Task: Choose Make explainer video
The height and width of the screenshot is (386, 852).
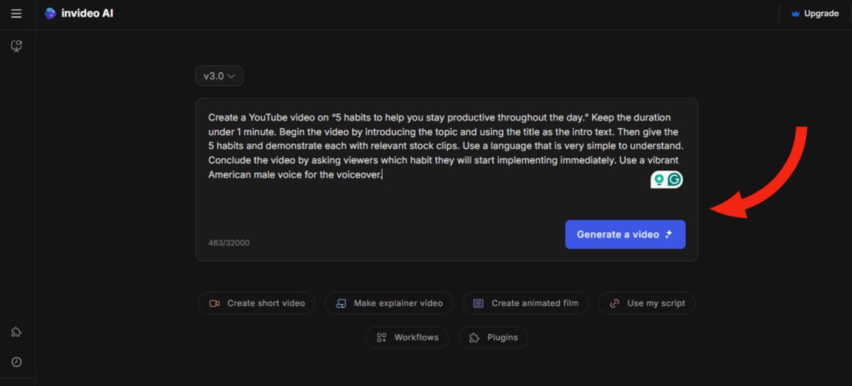Action: (389, 303)
